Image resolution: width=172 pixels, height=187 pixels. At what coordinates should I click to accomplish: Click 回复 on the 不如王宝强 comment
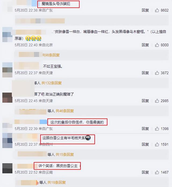(145, 73)
